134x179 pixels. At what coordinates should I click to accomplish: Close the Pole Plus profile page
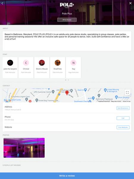(x=130, y=3)
